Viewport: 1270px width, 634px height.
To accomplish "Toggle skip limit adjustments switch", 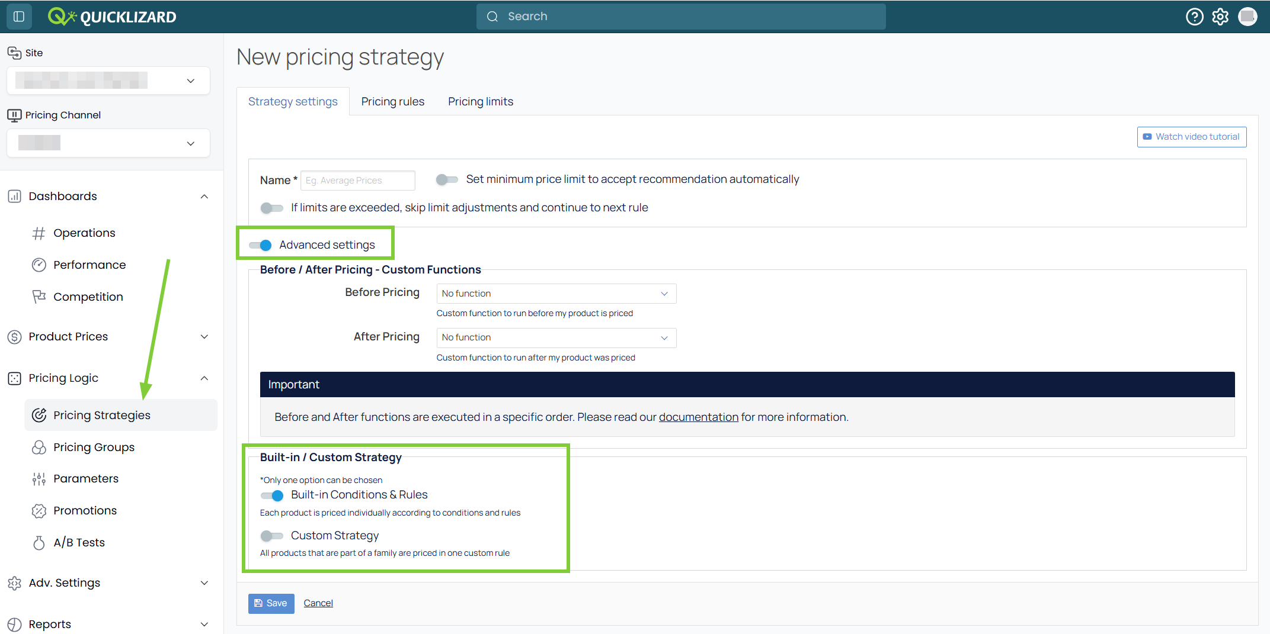I will (x=271, y=208).
